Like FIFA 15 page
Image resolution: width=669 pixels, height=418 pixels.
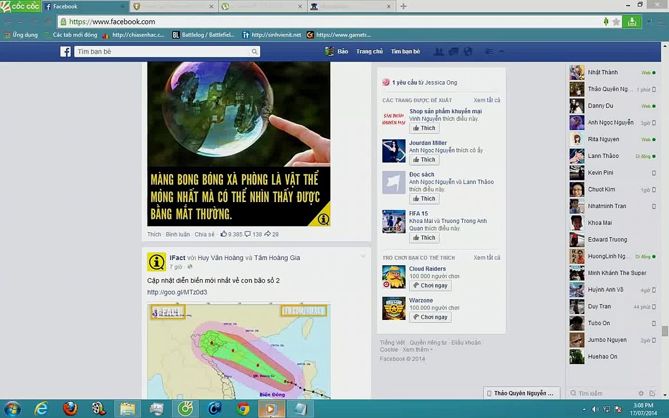pyautogui.click(x=424, y=237)
